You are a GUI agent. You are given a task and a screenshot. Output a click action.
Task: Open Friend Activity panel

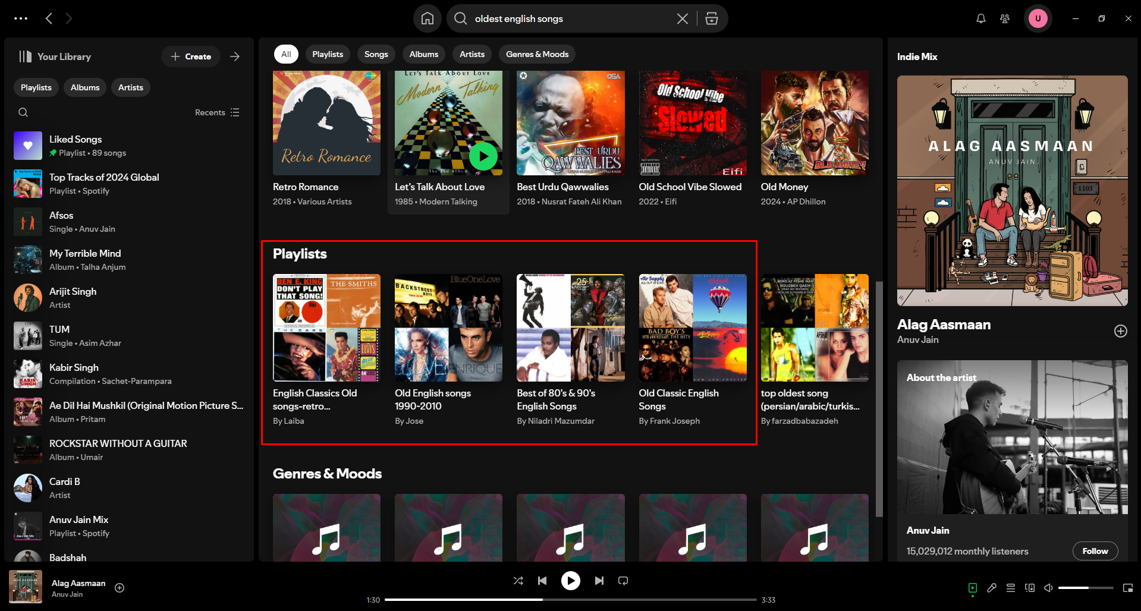tap(1005, 18)
